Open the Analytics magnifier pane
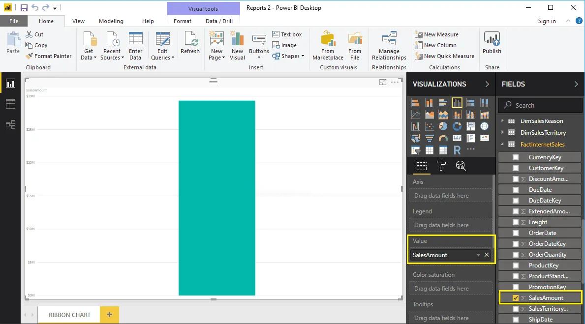This screenshot has width=585, height=324. pyautogui.click(x=461, y=166)
